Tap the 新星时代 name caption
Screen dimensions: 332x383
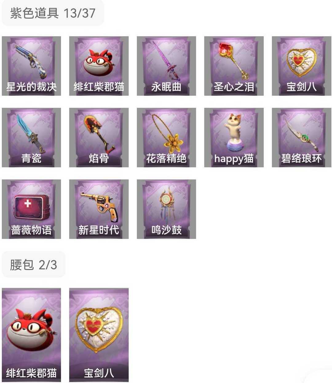coord(99,230)
